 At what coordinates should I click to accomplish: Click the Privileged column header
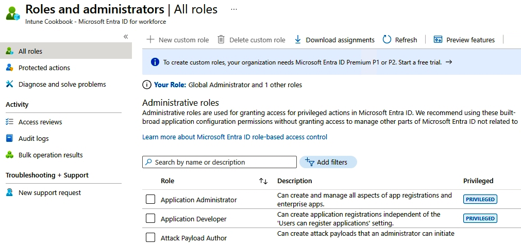(478, 181)
